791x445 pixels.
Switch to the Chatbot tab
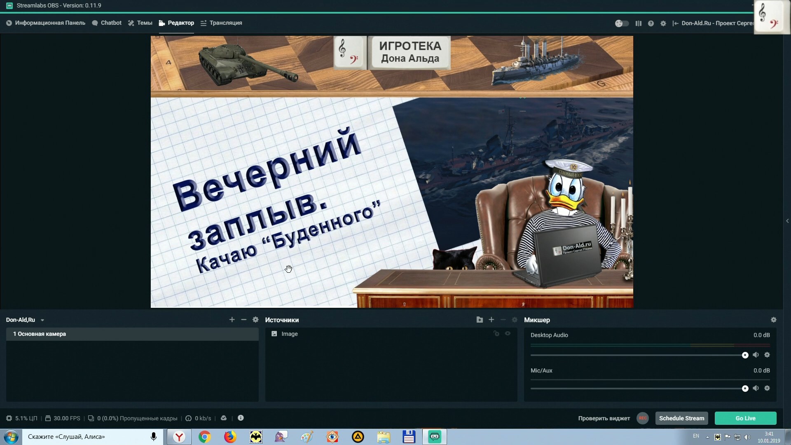click(107, 23)
